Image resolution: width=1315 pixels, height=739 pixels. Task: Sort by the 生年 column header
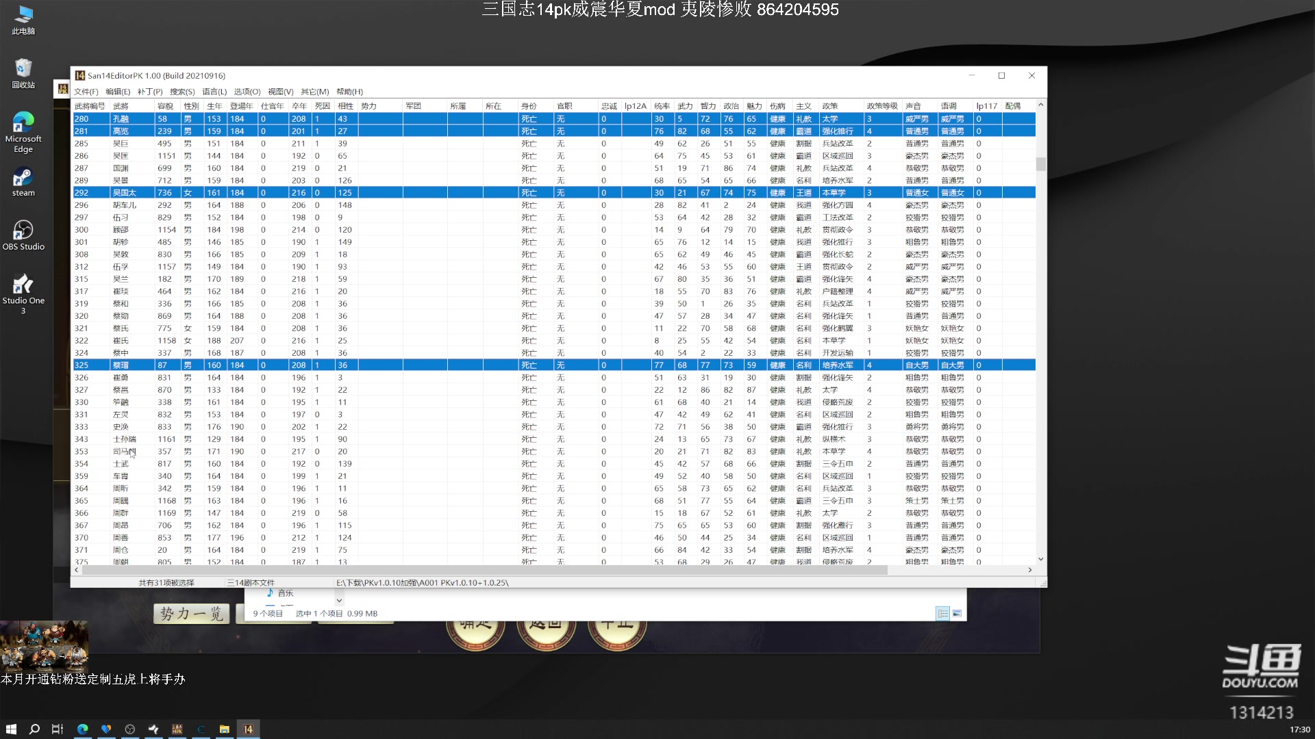[215, 106]
